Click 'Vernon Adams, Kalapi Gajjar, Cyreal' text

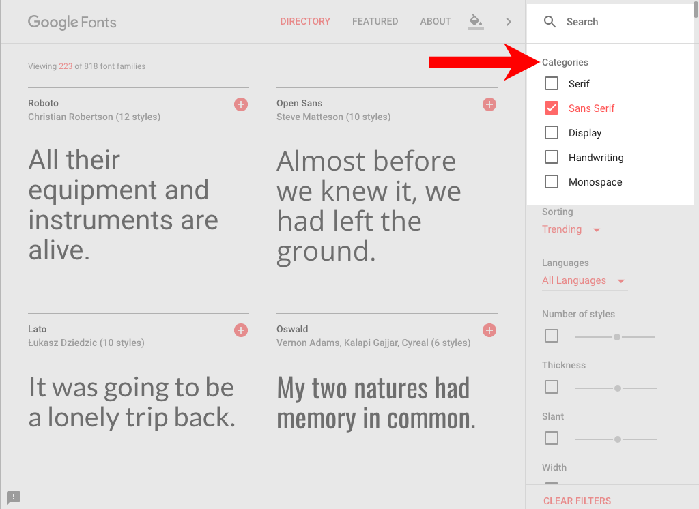click(352, 343)
